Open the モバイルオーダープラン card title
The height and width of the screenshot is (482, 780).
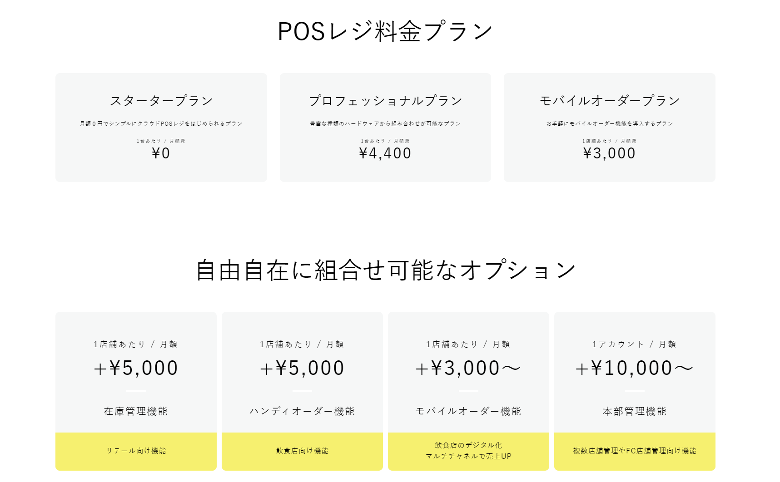pos(609,101)
